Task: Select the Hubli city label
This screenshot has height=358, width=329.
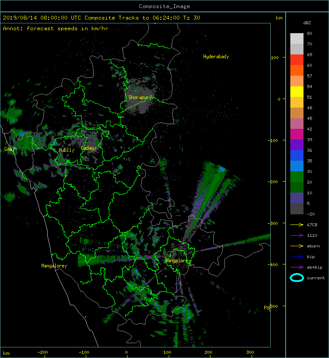Action: point(66,150)
